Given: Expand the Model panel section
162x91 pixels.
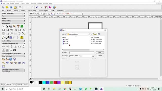Looking at the screenshot, I should coord(24,18).
